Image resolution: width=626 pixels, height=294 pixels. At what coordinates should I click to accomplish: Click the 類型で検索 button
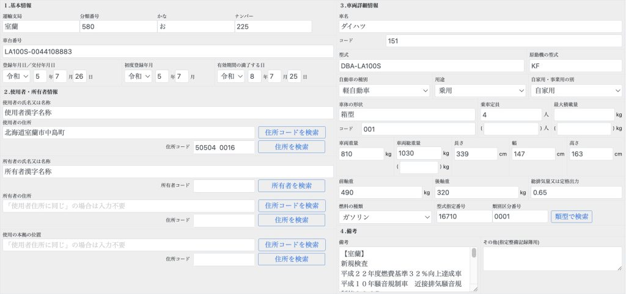pyautogui.click(x=572, y=217)
